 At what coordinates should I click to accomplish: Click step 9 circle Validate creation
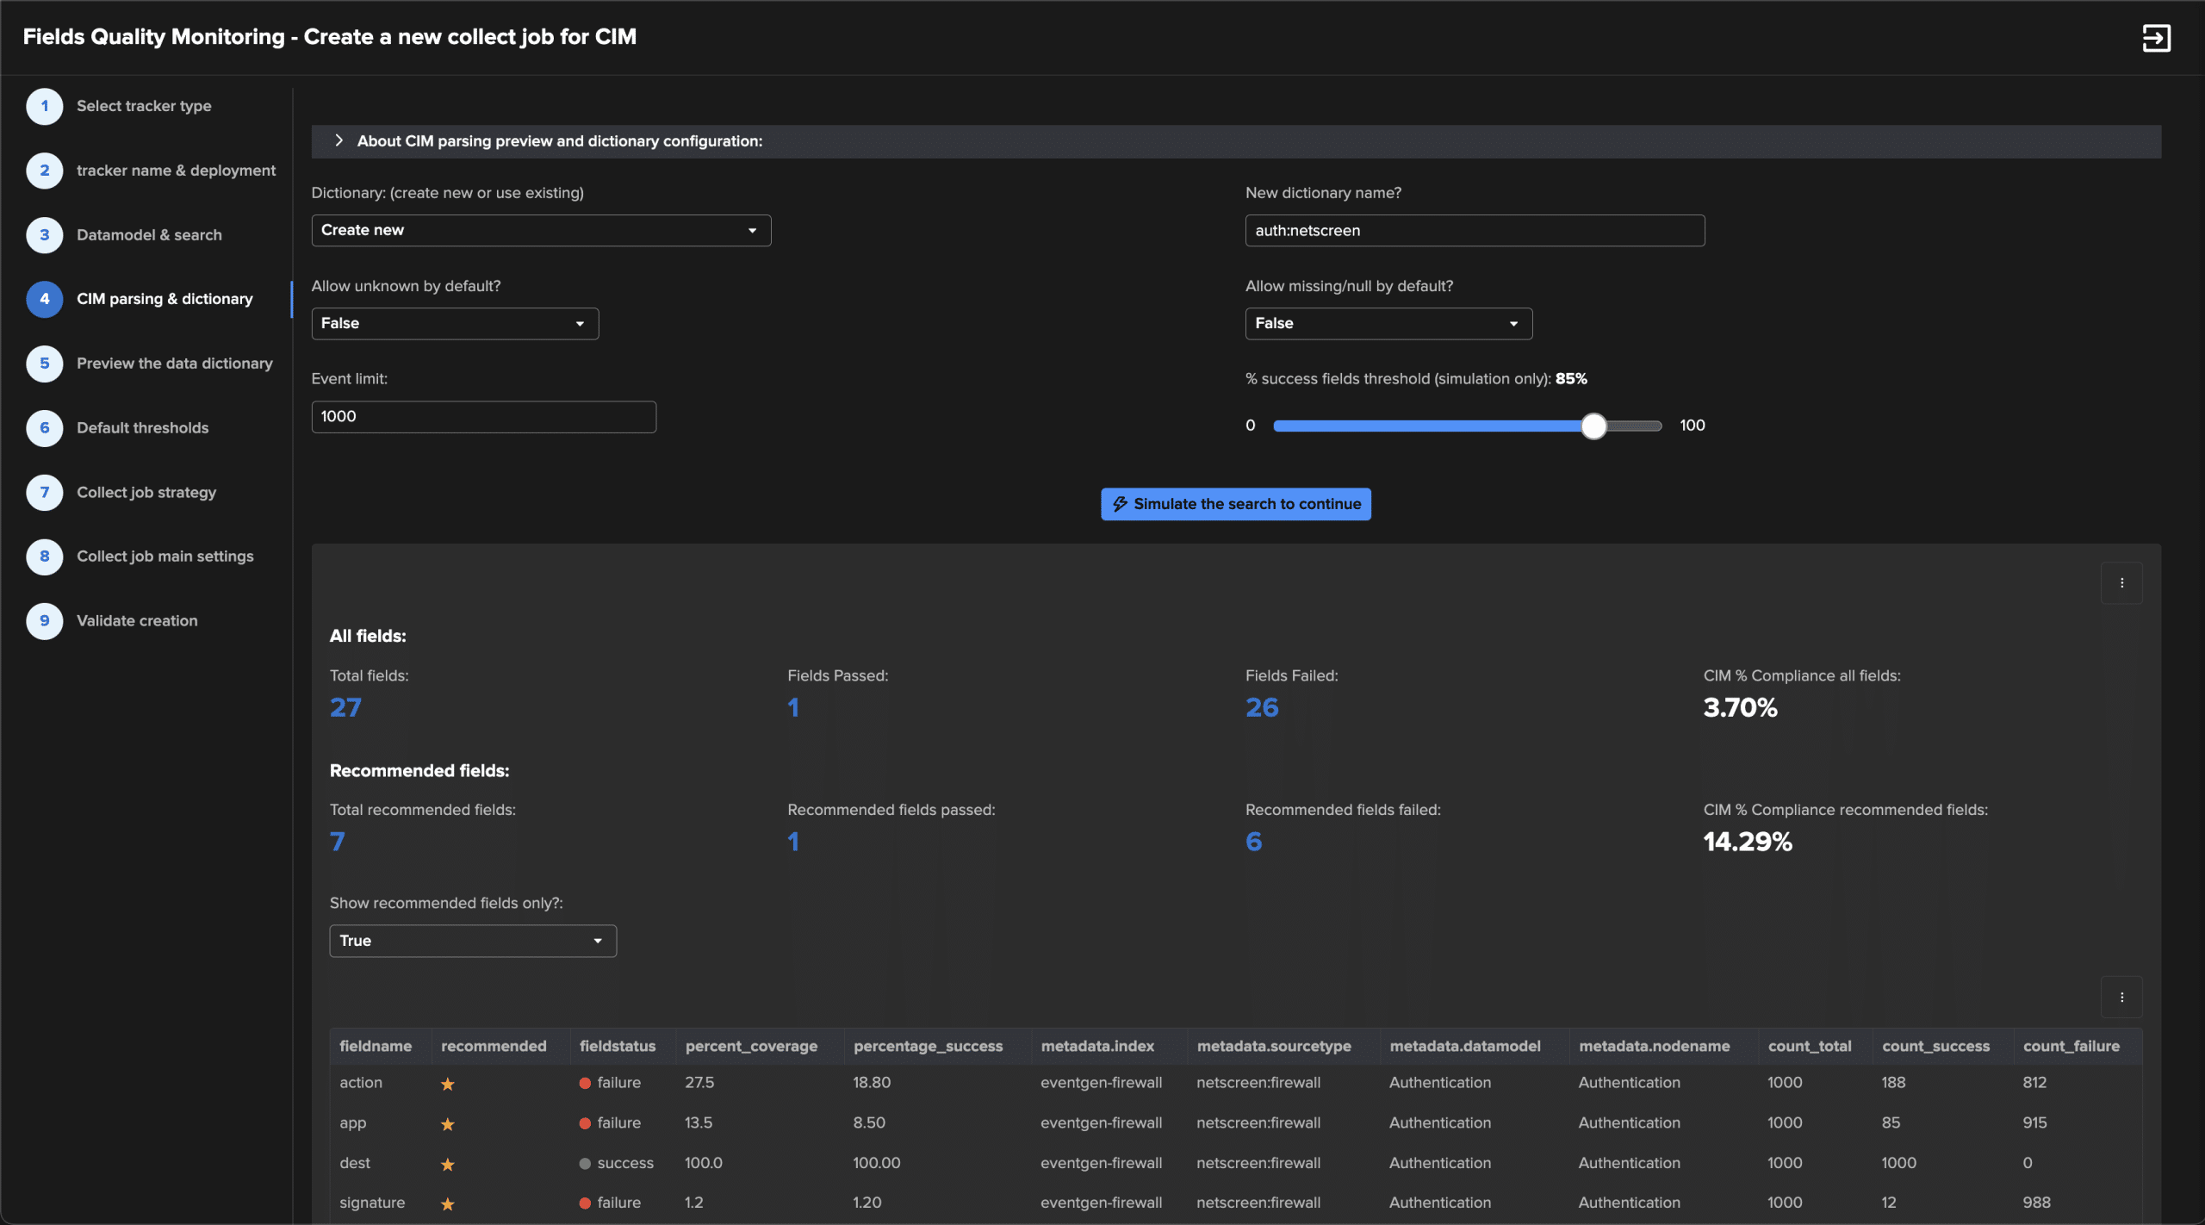45,621
